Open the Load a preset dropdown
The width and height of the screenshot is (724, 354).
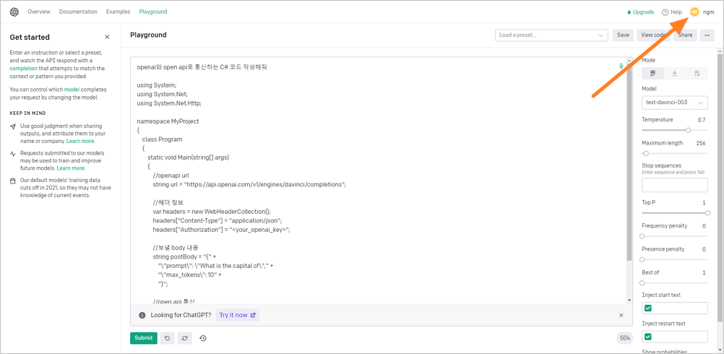(551, 35)
